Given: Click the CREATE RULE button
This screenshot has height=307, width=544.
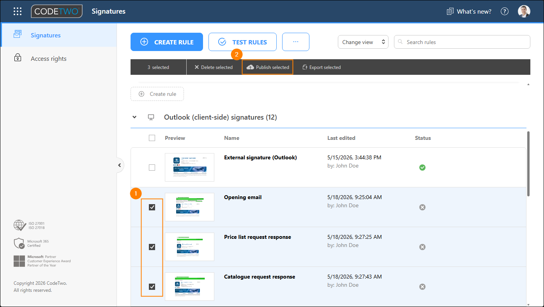Looking at the screenshot, I should click(167, 42).
